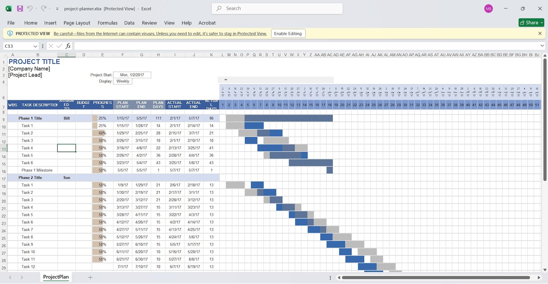Select the Display cell showing Weekly
Image resolution: width=548 pixels, height=284 pixels.
coord(123,81)
